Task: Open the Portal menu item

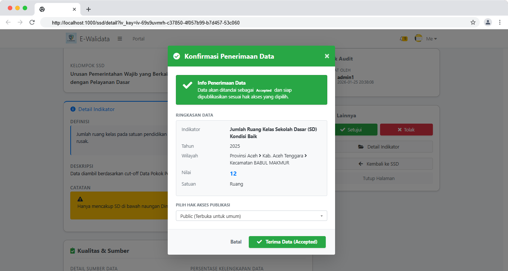Action: (x=138, y=39)
